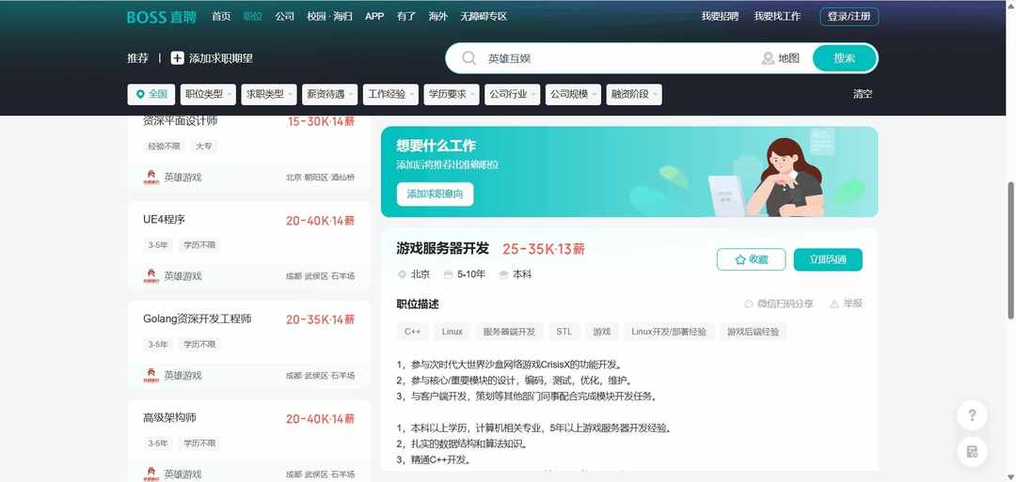Open the help question mark icon
Viewport: 1016px width, 482px height.
click(972, 415)
